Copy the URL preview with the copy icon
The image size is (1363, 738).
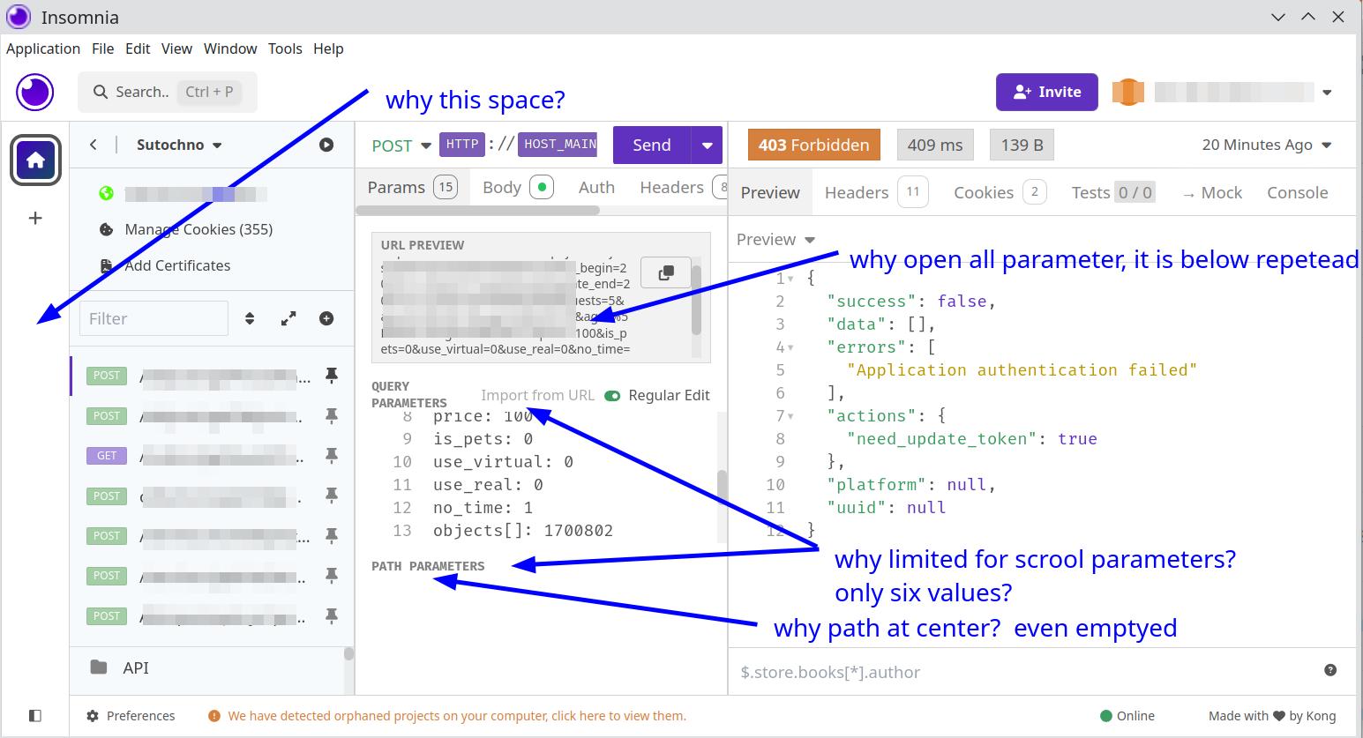(666, 272)
